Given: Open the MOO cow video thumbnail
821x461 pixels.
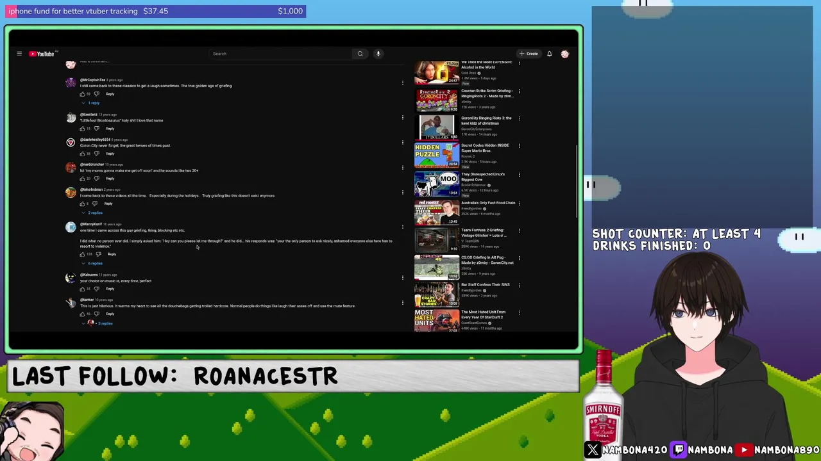Looking at the screenshot, I should click(x=436, y=183).
